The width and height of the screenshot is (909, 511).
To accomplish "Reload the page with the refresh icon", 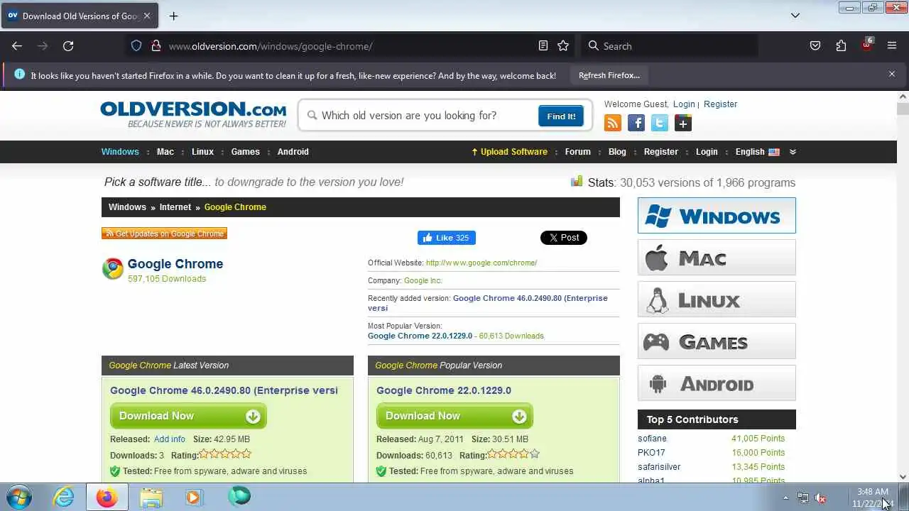I will (x=68, y=46).
